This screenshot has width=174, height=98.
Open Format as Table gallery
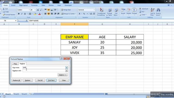click(x=109, y=12)
